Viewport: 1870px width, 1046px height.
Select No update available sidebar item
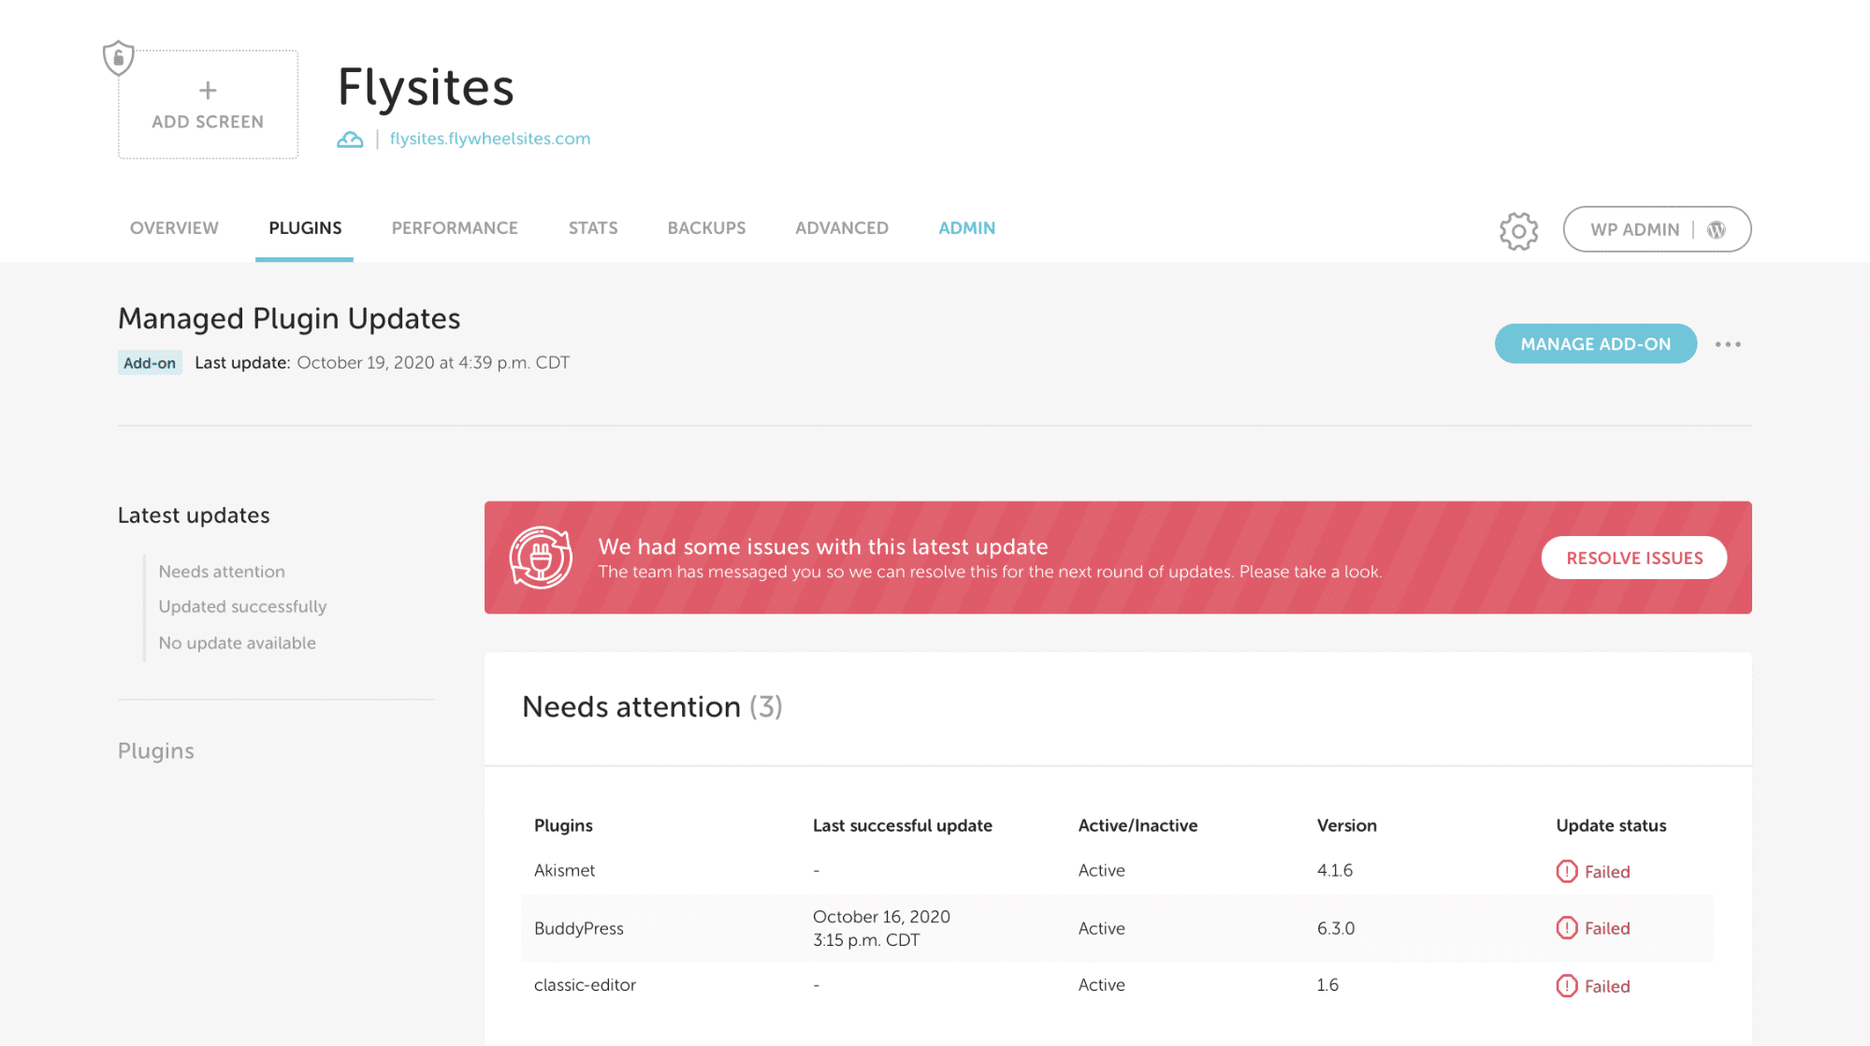click(x=237, y=643)
